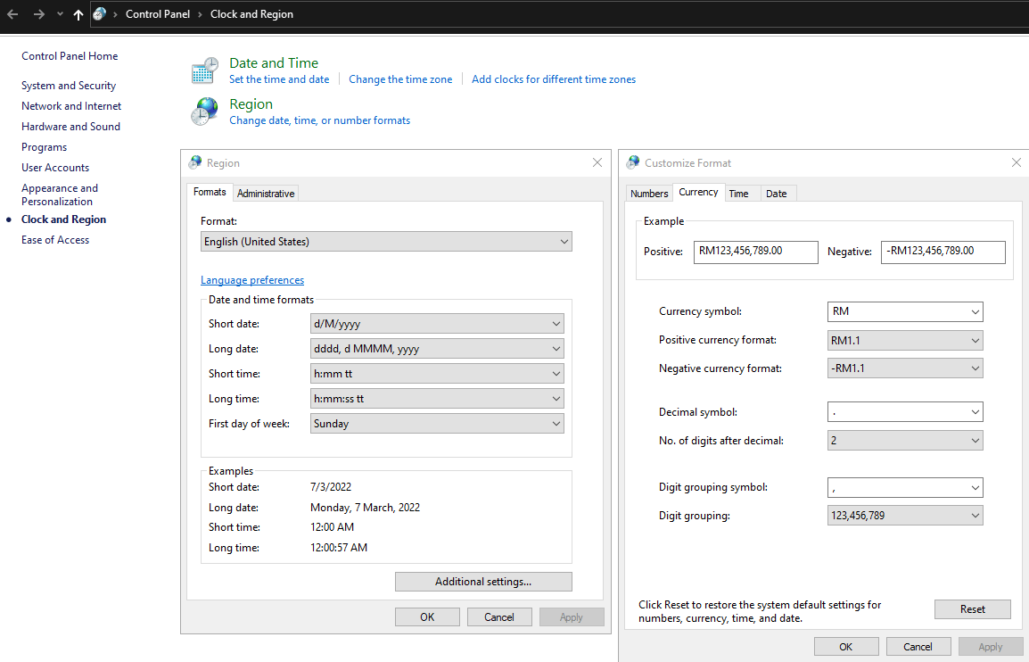Click the Positive example field
1029x662 pixels.
click(755, 252)
